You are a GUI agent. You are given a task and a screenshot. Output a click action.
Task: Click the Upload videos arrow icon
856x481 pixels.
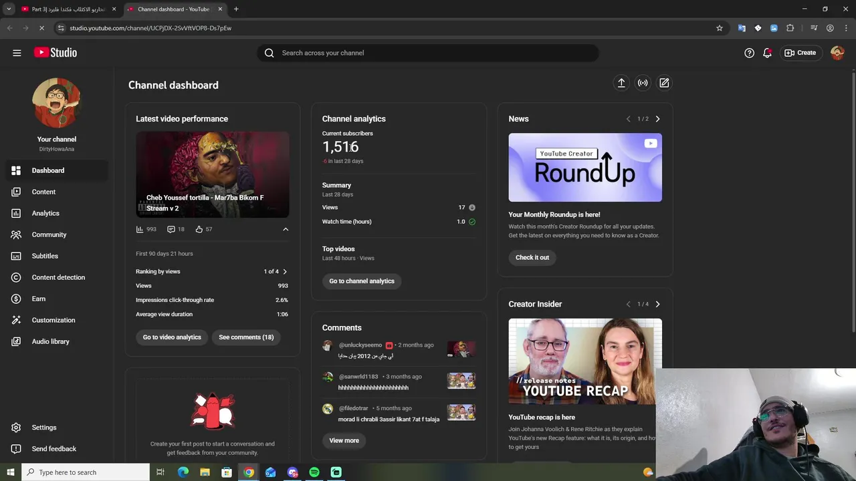click(621, 83)
